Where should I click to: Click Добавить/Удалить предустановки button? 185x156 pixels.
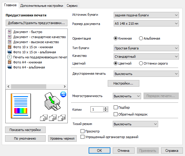point(36,23)
